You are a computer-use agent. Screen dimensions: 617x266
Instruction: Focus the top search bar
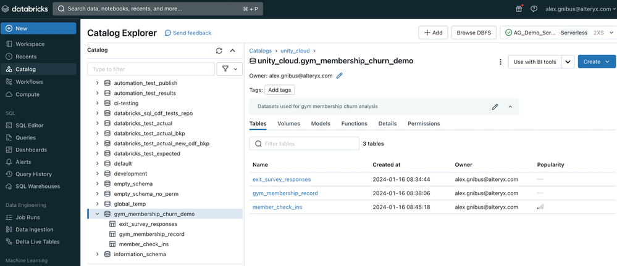tap(157, 9)
